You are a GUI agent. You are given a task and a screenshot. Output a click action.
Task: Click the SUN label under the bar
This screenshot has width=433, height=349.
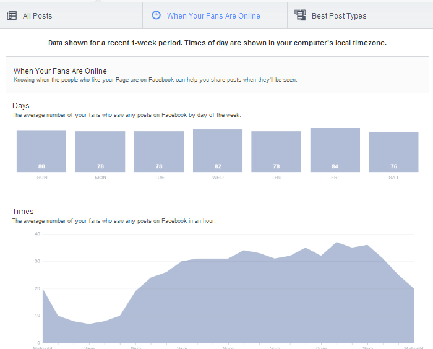pyautogui.click(x=41, y=178)
